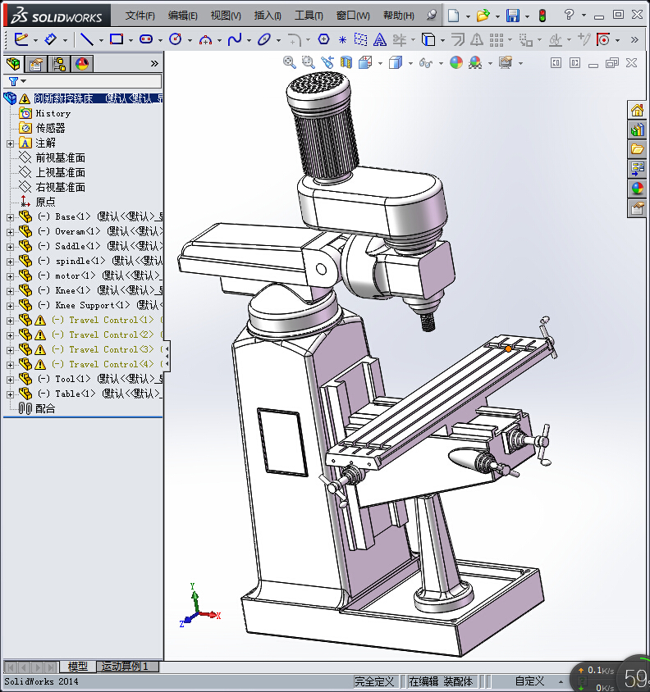The width and height of the screenshot is (650, 692).
Task: Select the Polygon tool
Action: pyautogui.click(x=323, y=39)
